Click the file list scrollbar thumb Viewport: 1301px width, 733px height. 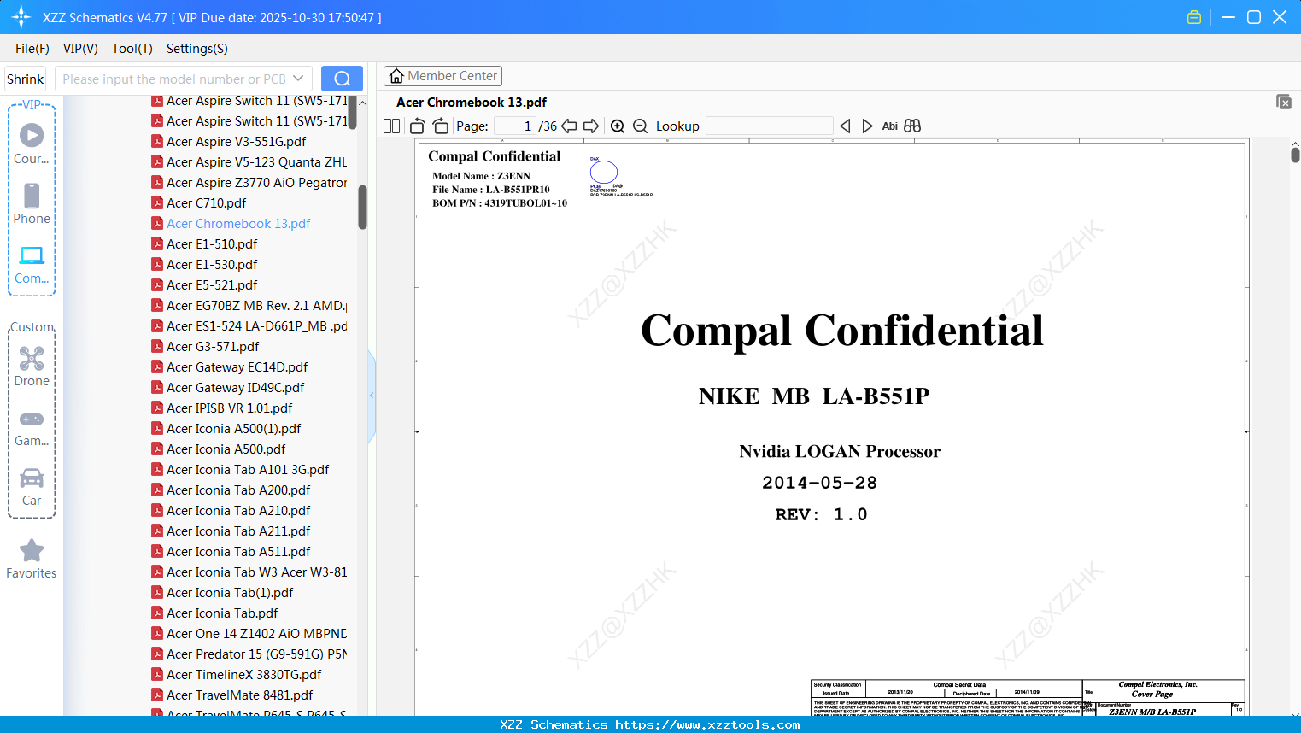pyautogui.click(x=362, y=208)
